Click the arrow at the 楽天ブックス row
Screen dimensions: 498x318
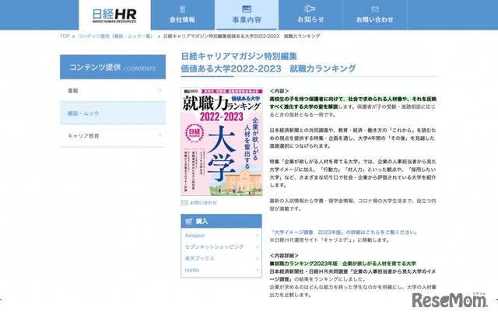258,258
